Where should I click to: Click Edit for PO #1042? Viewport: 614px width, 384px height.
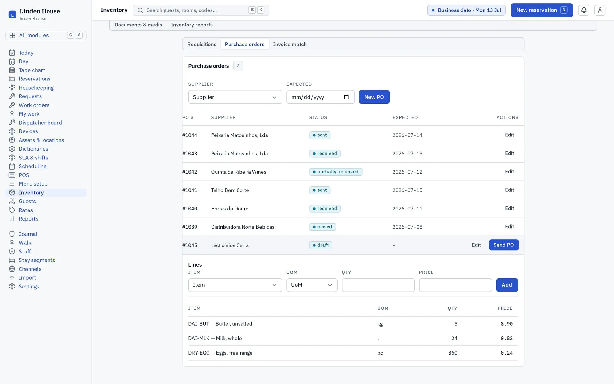click(510, 171)
